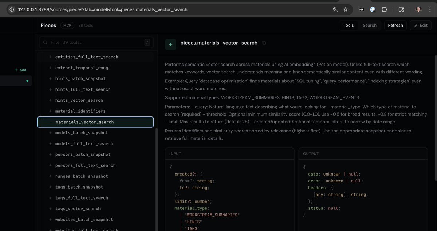Open the Chrome profile avatar
The width and height of the screenshot is (437, 231).
tap(418, 9)
